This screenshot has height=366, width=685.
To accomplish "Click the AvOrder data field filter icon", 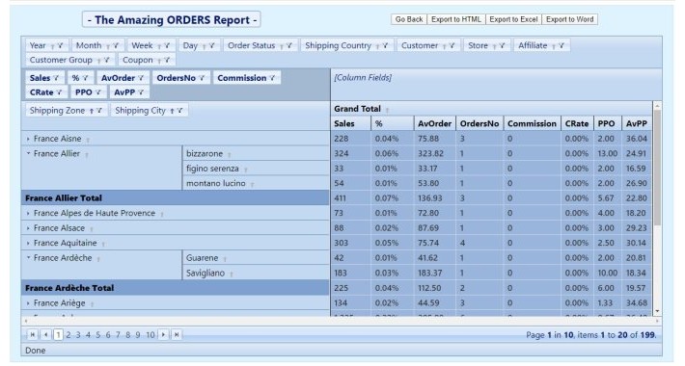I will [141, 78].
